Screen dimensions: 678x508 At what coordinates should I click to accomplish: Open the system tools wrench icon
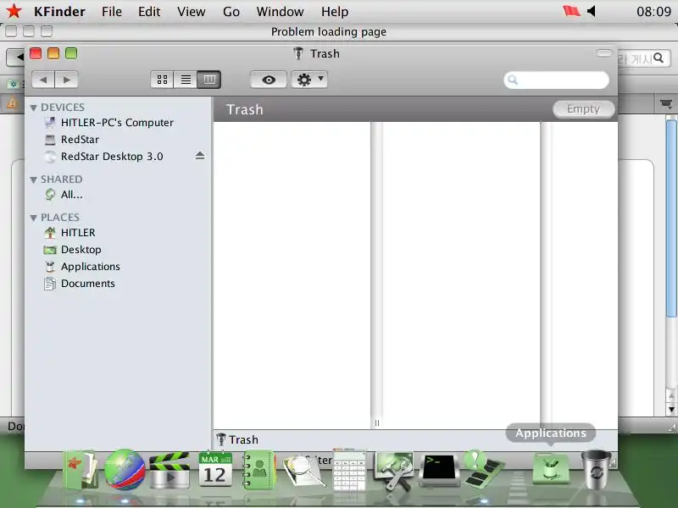point(394,471)
